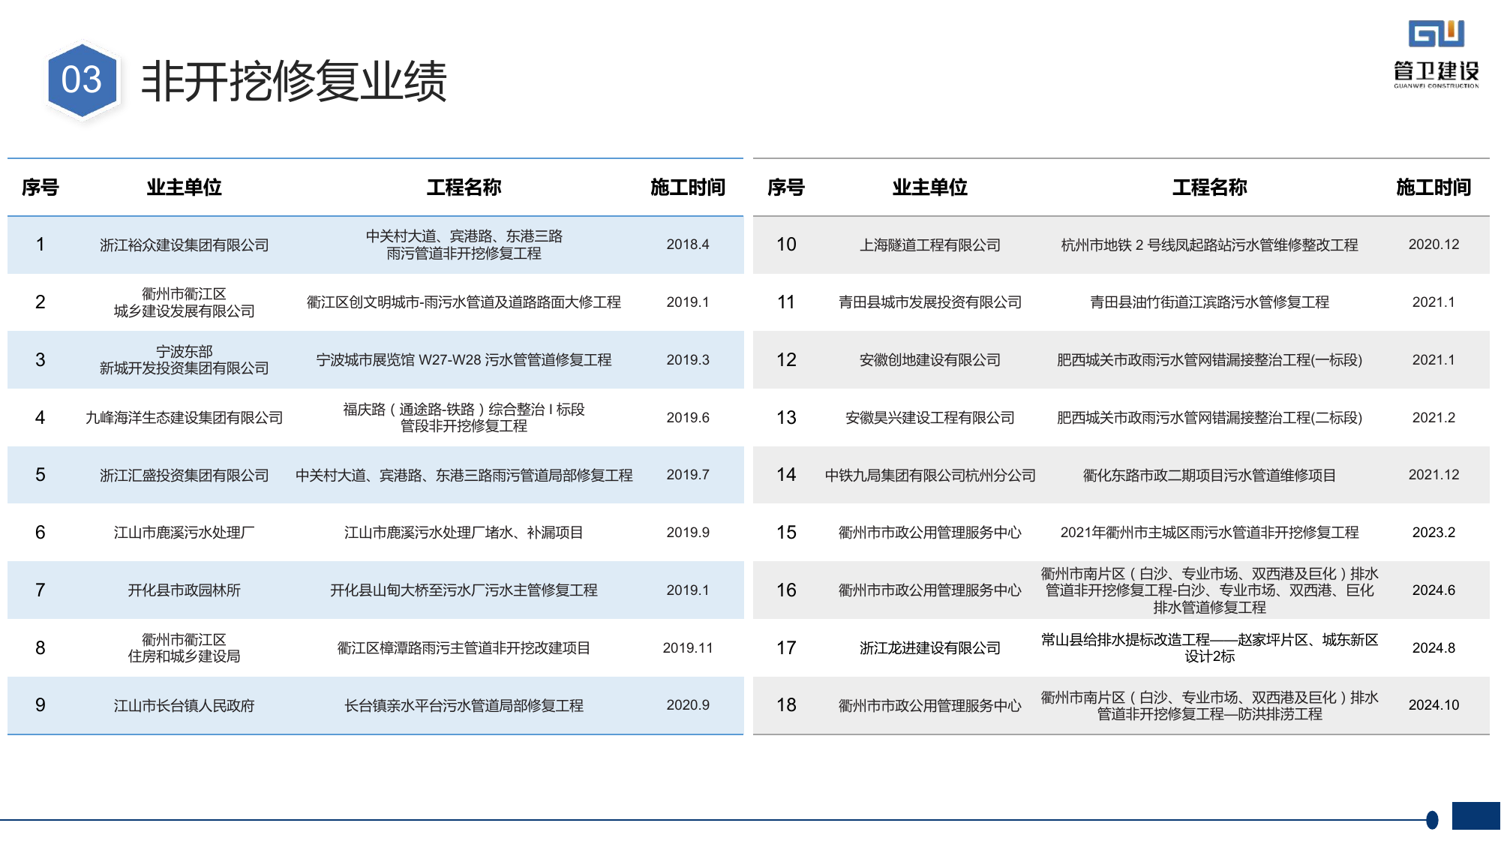Click the 03 hexagon badge
The height and width of the screenshot is (844, 1501).
[x=82, y=80]
